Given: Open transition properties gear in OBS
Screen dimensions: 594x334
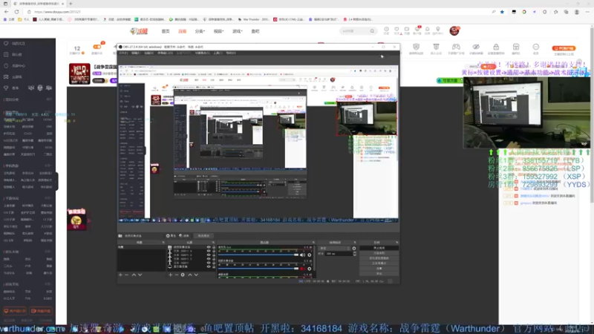Looking at the screenshot, I should click(x=354, y=249).
